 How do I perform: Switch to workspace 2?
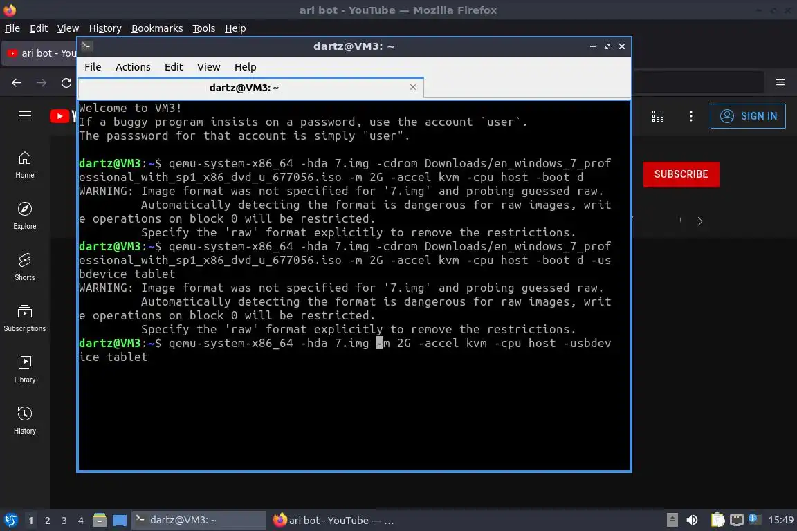pos(47,521)
